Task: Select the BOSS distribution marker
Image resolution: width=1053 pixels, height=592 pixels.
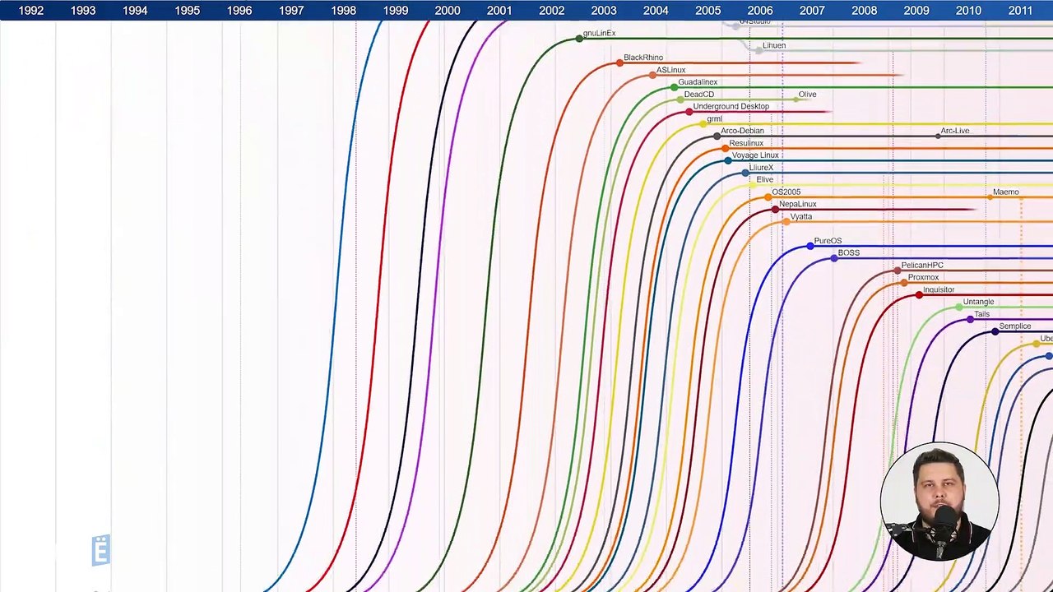Action: click(x=833, y=258)
